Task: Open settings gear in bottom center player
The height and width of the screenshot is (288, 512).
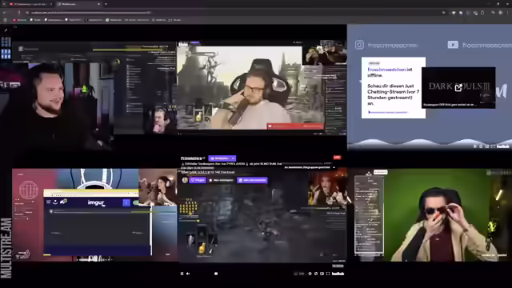Action: (x=310, y=274)
